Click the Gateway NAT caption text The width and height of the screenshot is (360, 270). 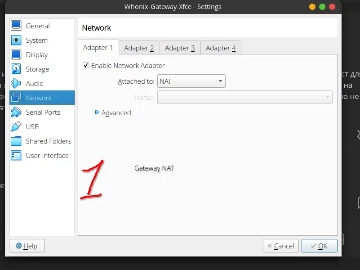tap(154, 168)
